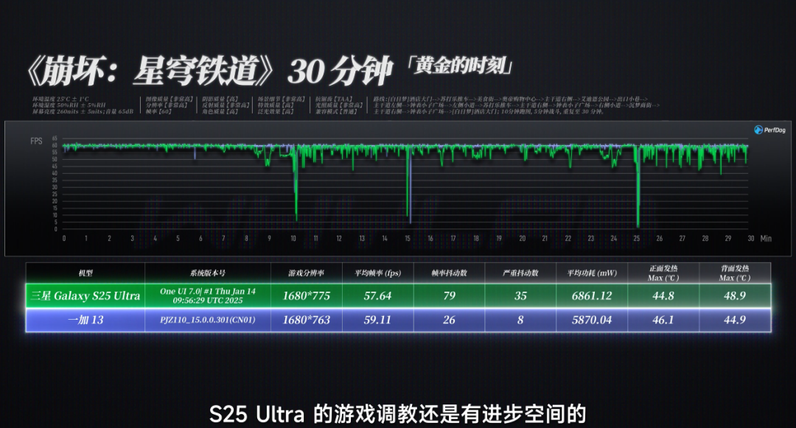Screen dimensions: 796x428
Task: Click the '5' minute mark on the x-axis
Action: click(x=178, y=239)
